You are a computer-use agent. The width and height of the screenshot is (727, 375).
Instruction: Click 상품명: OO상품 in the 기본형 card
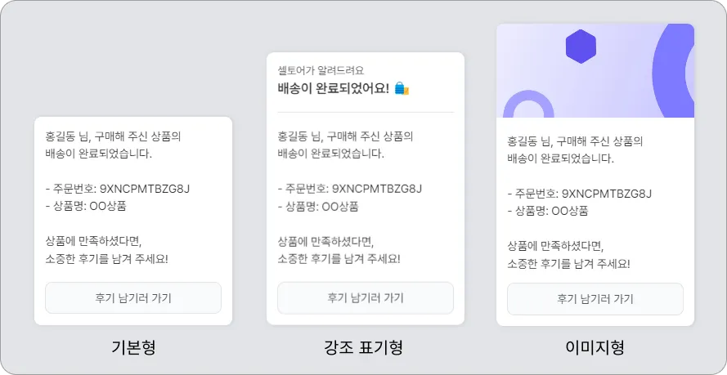[86, 206]
